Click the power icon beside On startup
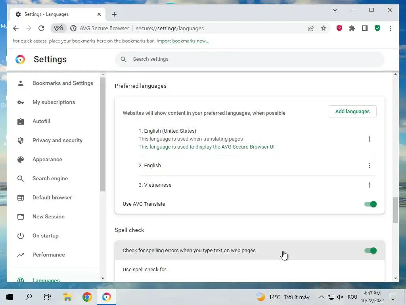The height and width of the screenshot is (305, 406). click(21, 236)
